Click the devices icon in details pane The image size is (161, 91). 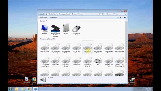(43, 80)
